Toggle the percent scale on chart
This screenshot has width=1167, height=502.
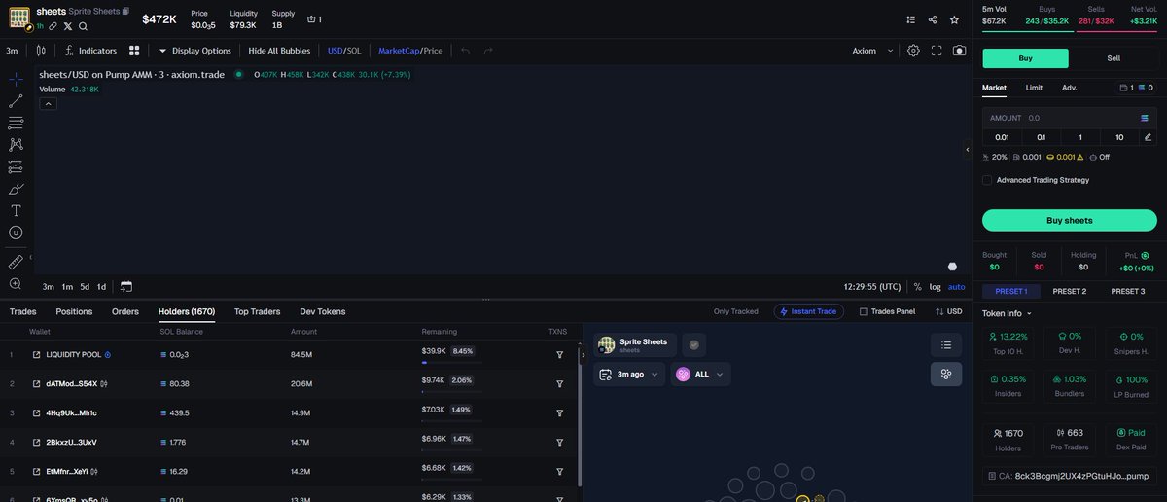coord(917,287)
